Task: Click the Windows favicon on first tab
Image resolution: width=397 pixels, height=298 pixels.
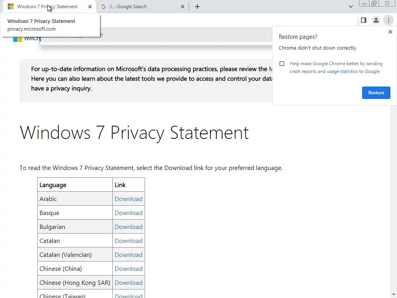Action: (10, 6)
